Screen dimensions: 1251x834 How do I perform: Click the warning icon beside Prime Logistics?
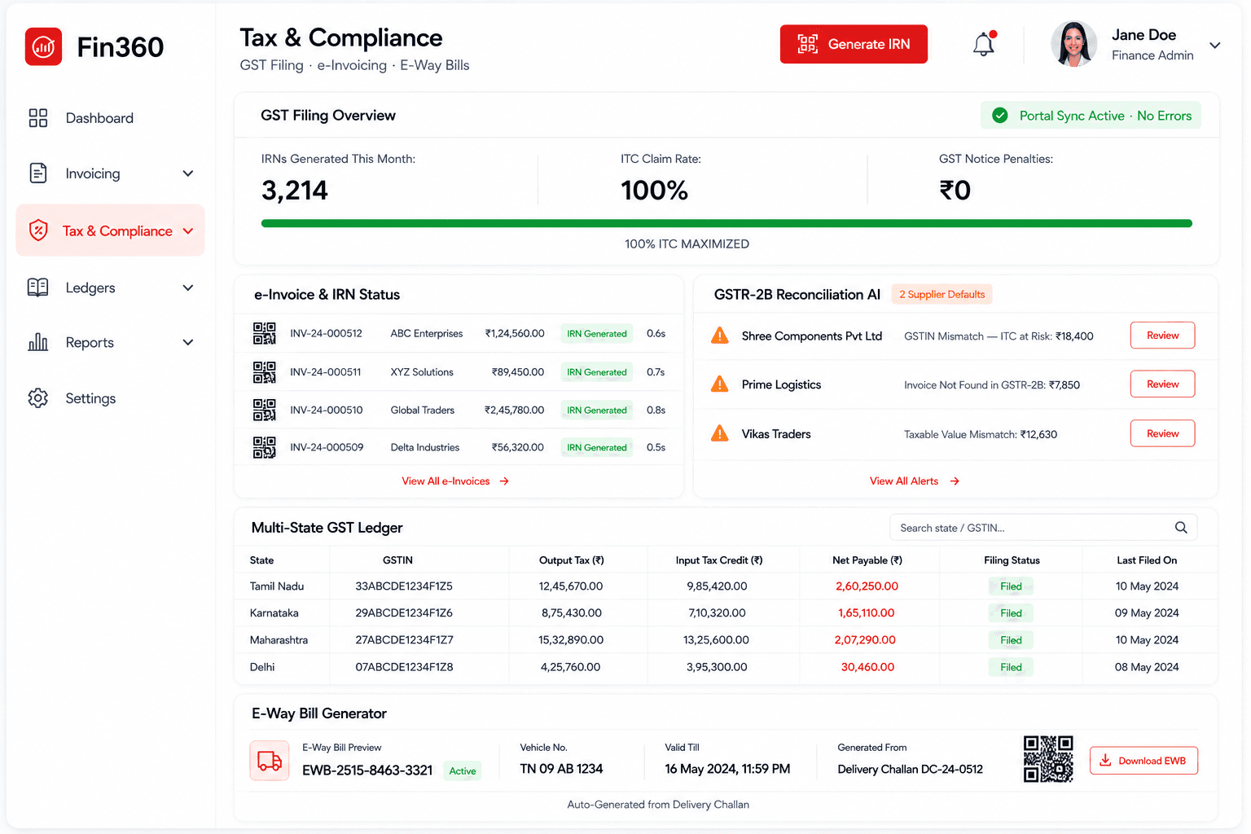720,384
